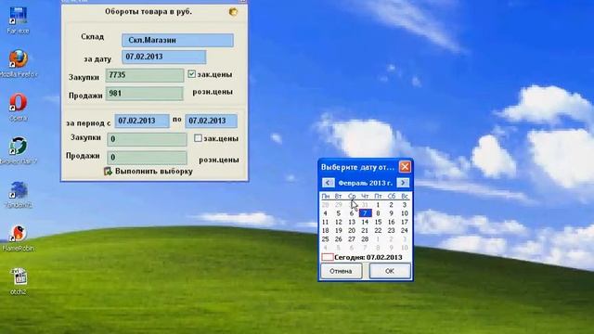Select day 16 in calendar
The image size is (594, 334).
[x=391, y=222]
